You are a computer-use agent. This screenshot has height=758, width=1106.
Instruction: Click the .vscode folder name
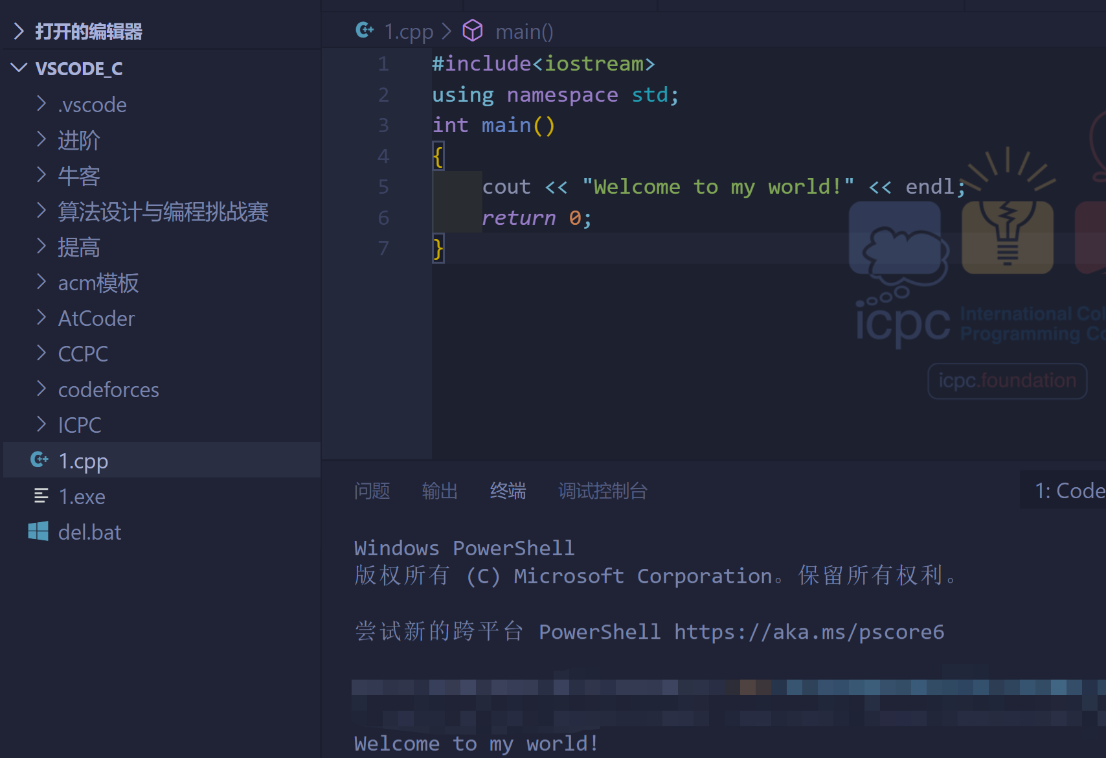tap(92, 105)
